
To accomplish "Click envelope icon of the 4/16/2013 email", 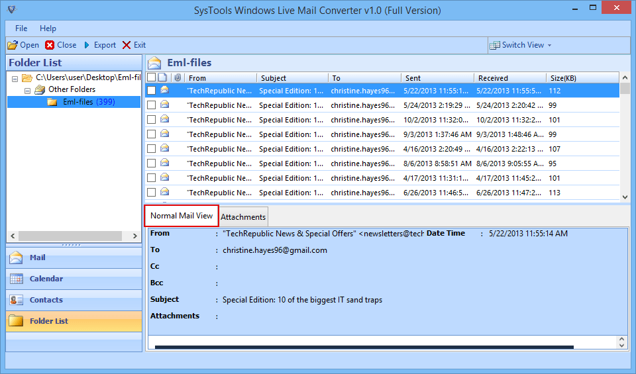I will tap(165, 148).
